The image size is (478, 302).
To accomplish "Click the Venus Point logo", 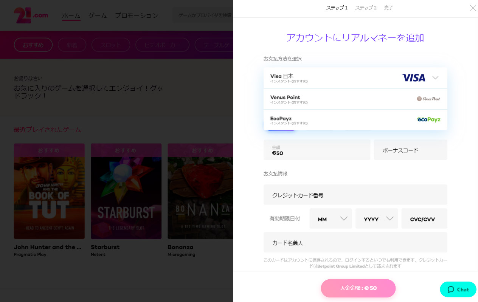I will tap(428, 99).
